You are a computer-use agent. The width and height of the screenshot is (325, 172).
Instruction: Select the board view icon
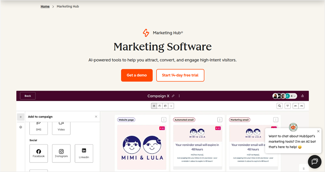(154, 106)
